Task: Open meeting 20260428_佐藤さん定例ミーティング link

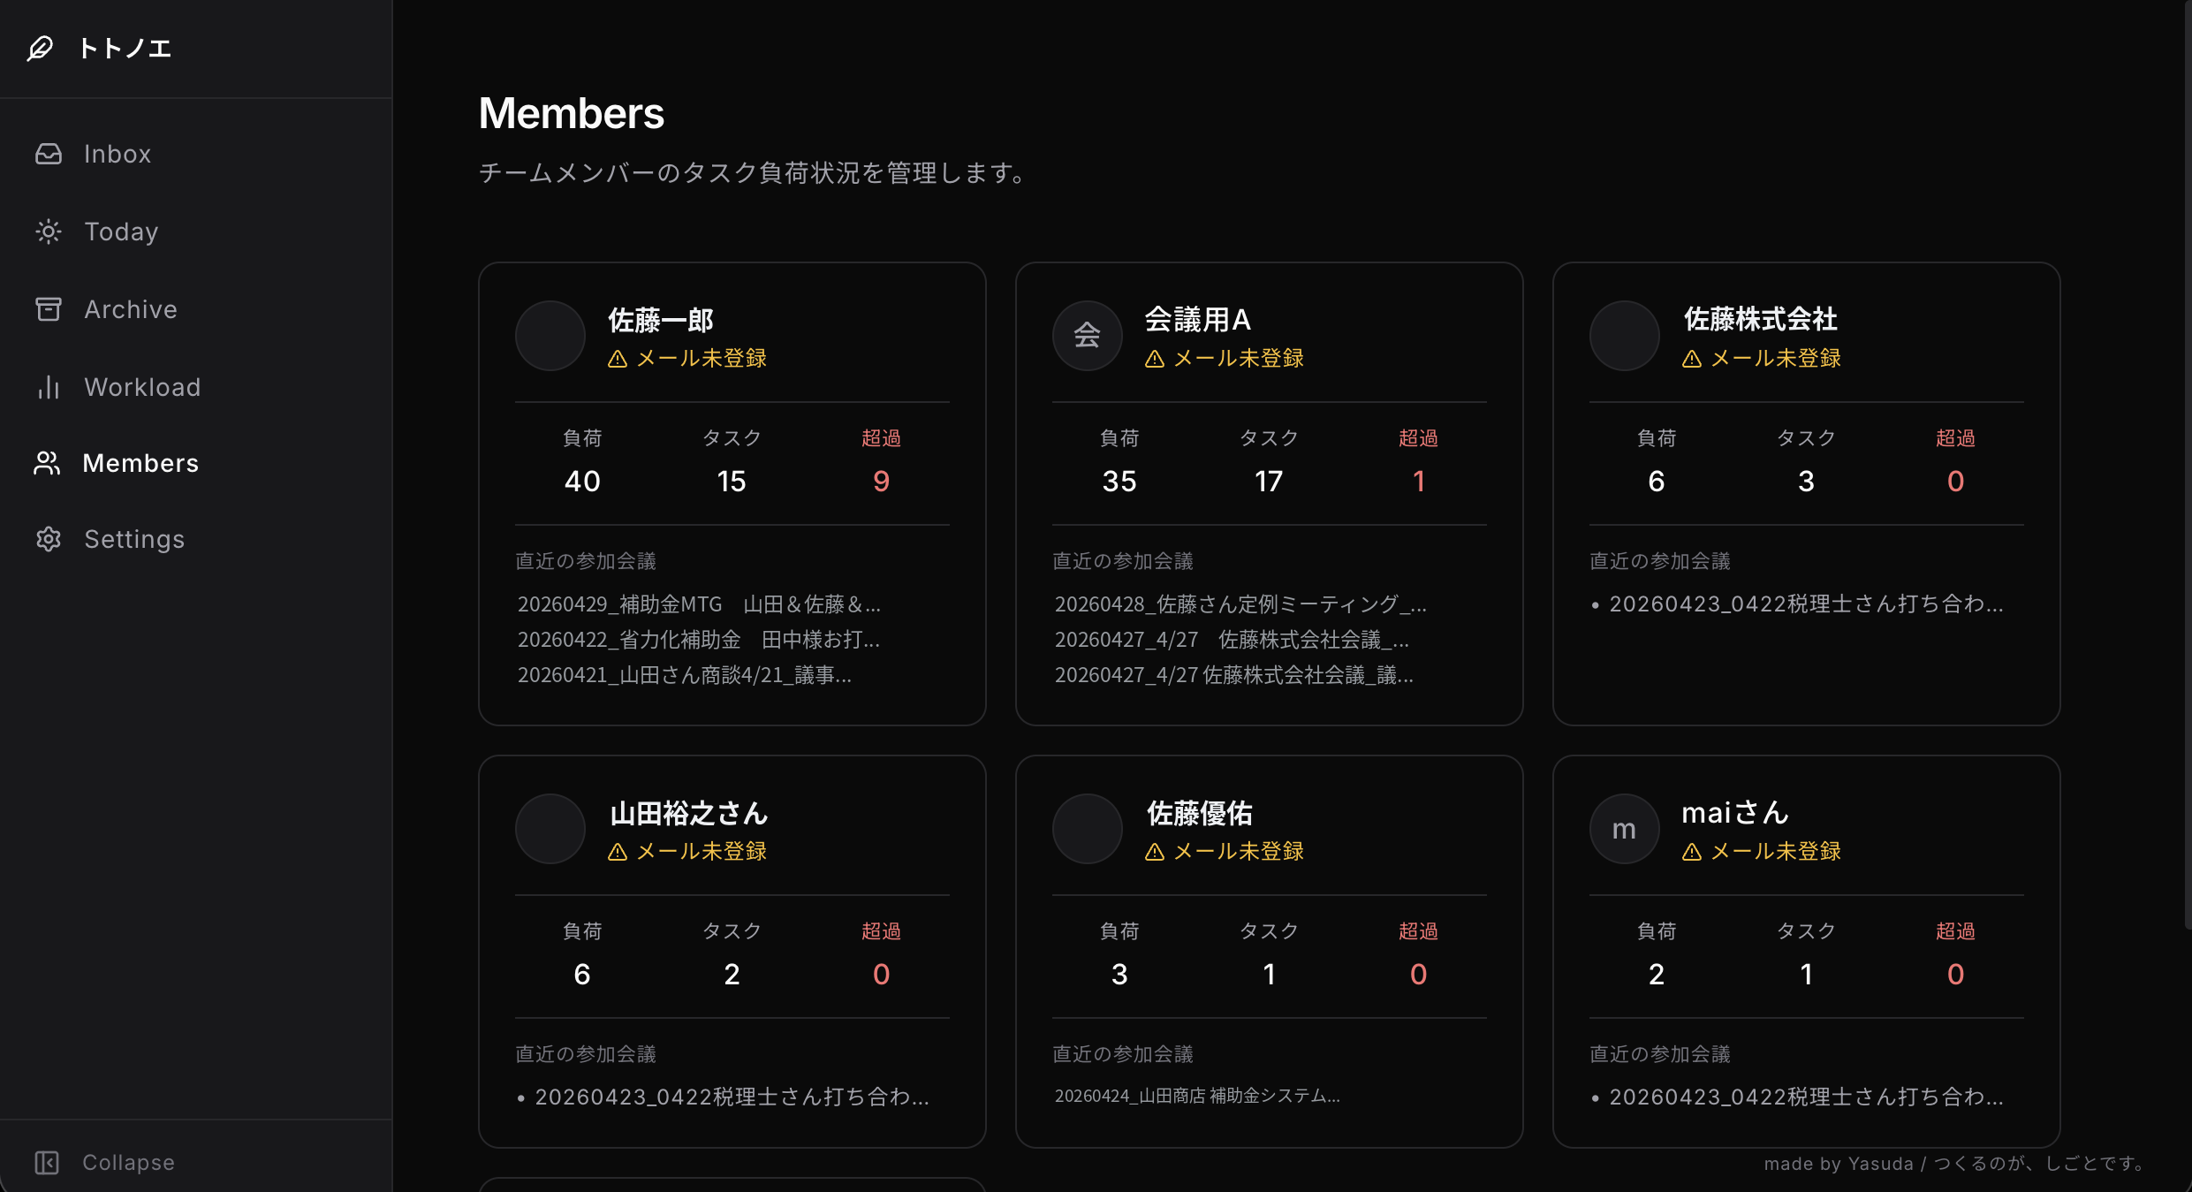Action: 1240,604
